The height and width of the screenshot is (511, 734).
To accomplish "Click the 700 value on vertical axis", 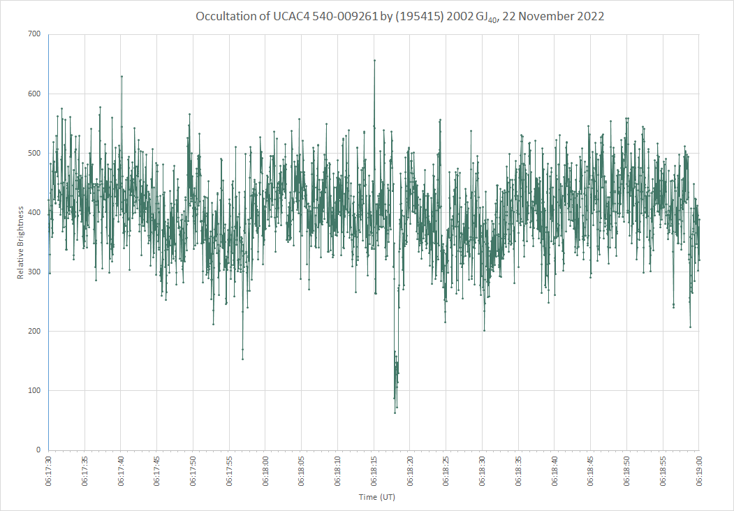I will coord(35,34).
